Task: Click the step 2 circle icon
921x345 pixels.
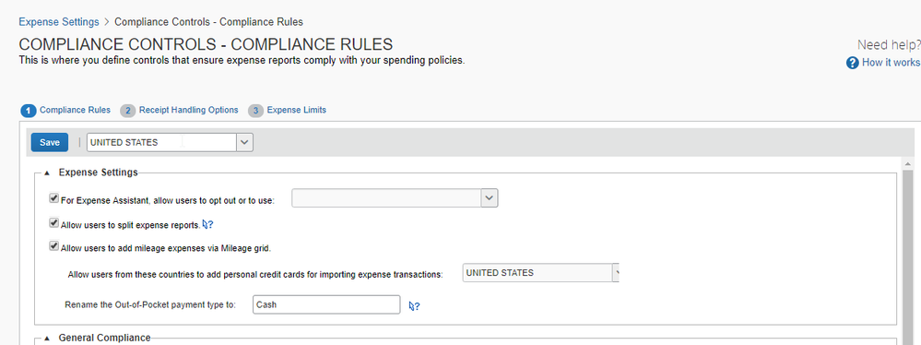Action: pyautogui.click(x=127, y=111)
